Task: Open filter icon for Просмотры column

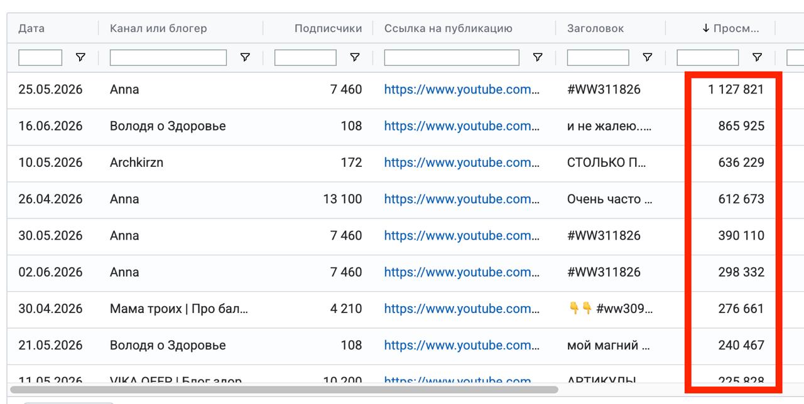Action: [x=757, y=58]
